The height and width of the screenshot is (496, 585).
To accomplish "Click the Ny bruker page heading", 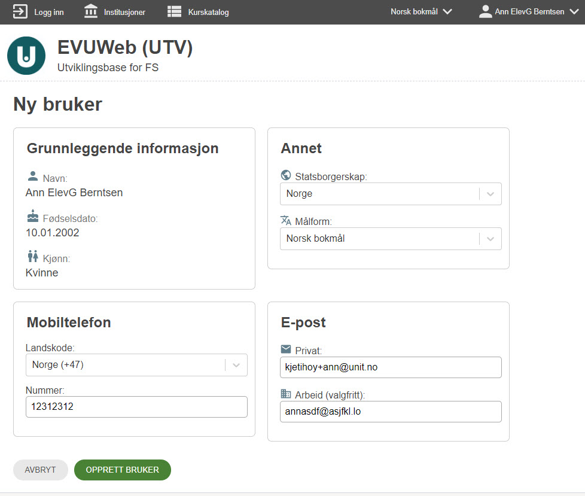I will [x=57, y=104].
